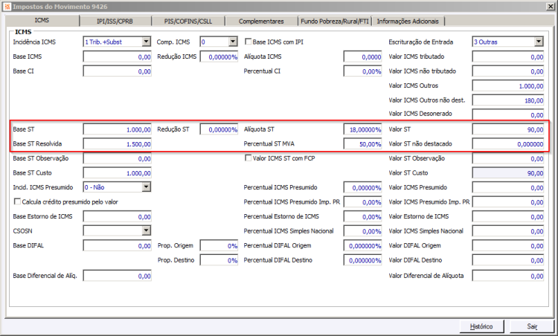Image resolution: width=558 pixels, height=336 pixels.
Task: Expand the CSOSN combo box
Action: (x=147, y=230)
